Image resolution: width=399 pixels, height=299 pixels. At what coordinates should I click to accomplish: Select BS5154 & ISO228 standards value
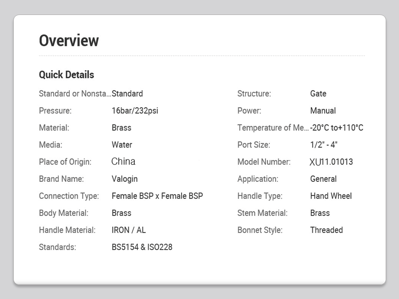point(142,247)
